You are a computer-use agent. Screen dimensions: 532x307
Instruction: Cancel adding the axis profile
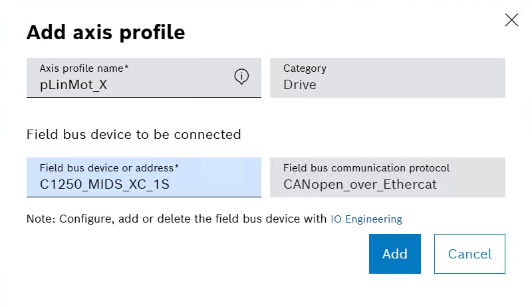point(469,254)
